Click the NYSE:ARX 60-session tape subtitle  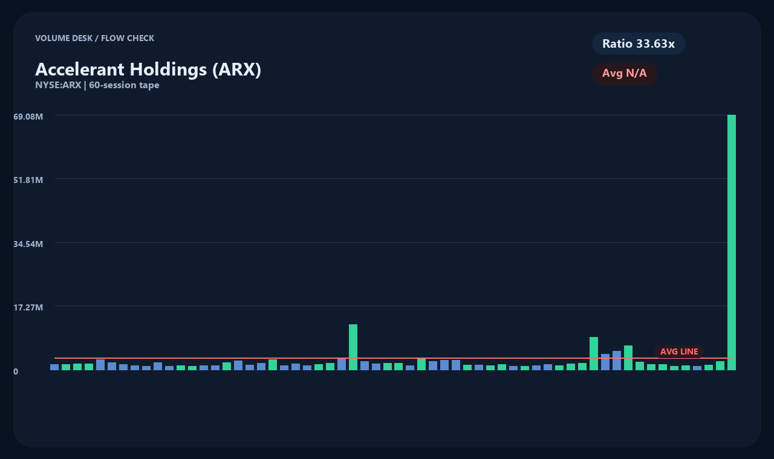97,85
